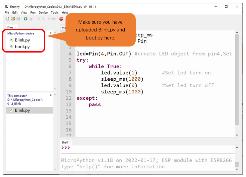Viewport: 246px width, 177px height.
Task: Click the Thonny app icon in title bar
Action: (x=6, y=7)
